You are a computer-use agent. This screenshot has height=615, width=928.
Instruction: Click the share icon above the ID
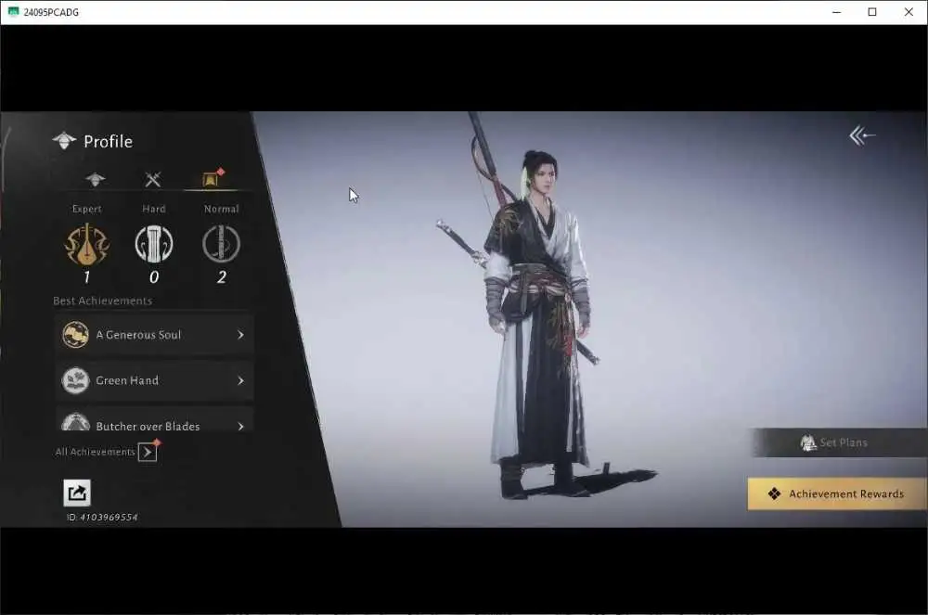tap(77, 493)
